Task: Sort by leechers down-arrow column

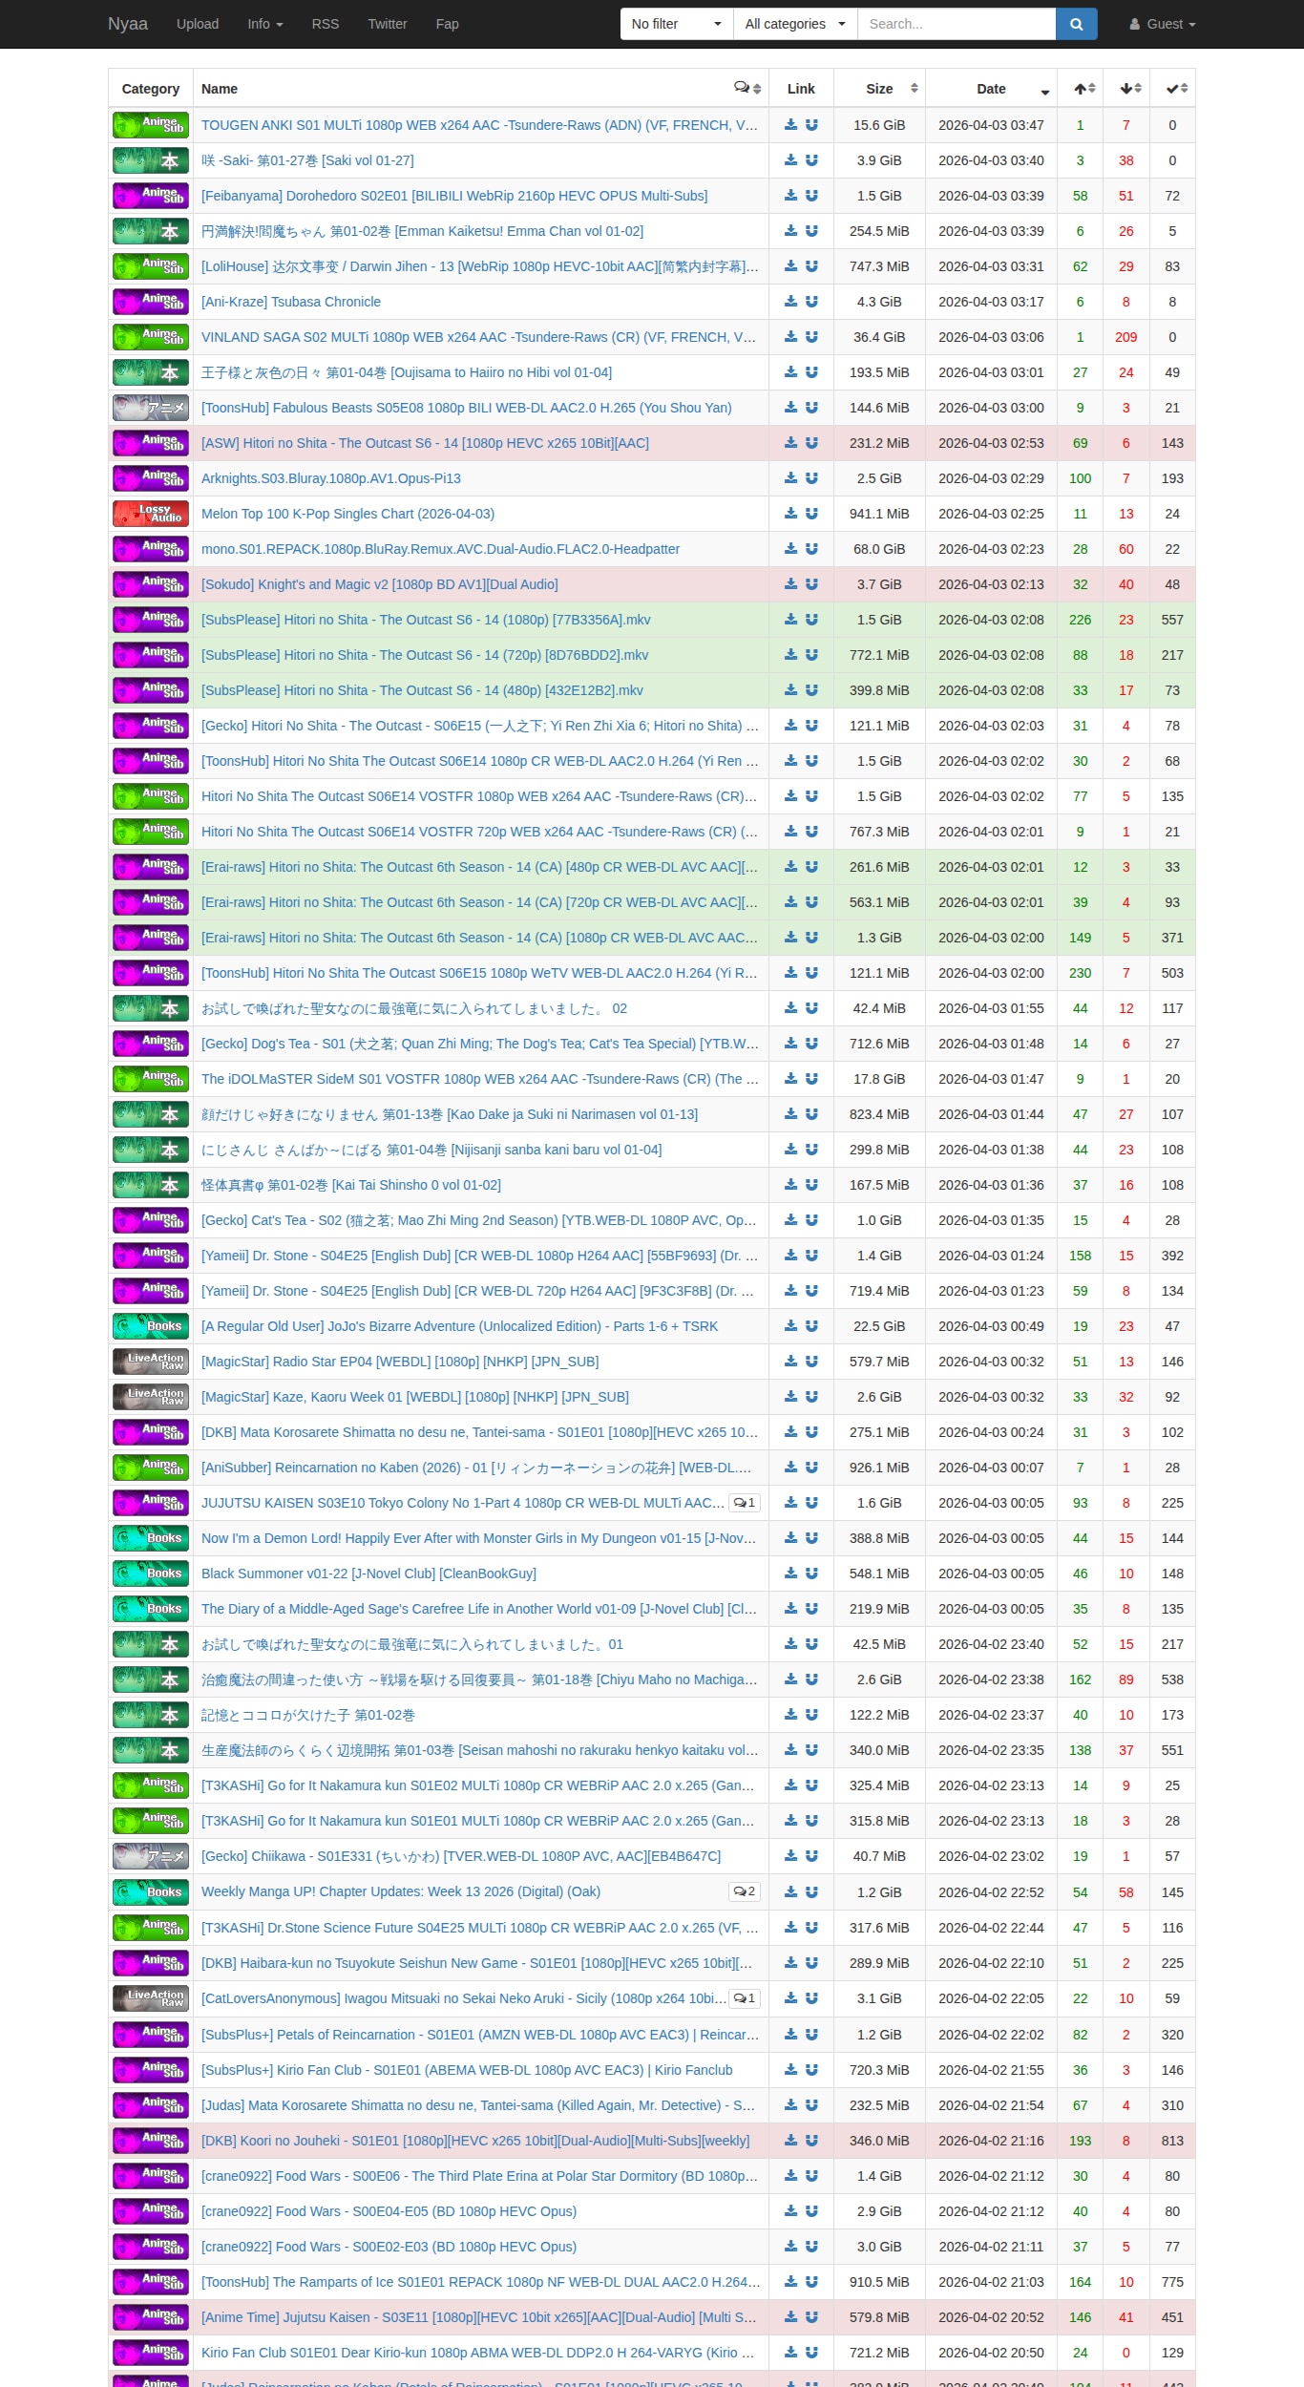Action: tap(1126, 89)
